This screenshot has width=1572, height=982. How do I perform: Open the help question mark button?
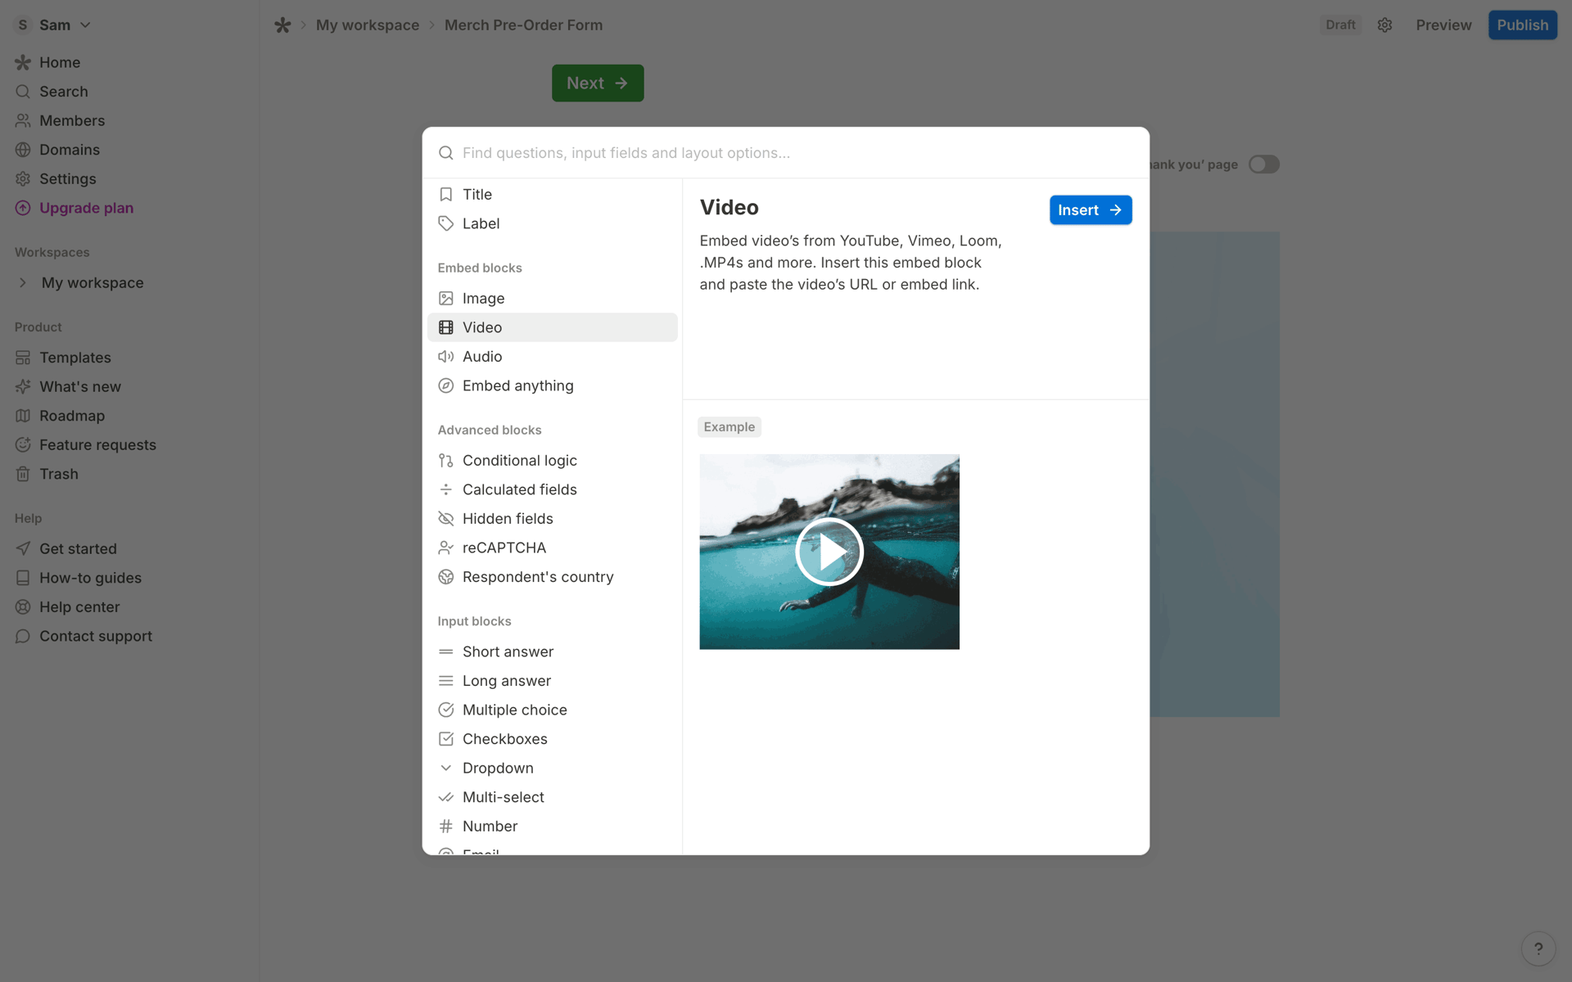(x=1538, y=948)
